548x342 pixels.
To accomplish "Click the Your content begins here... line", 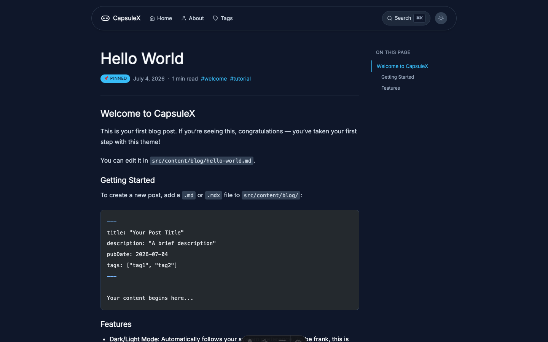I will tap(150, 298).
